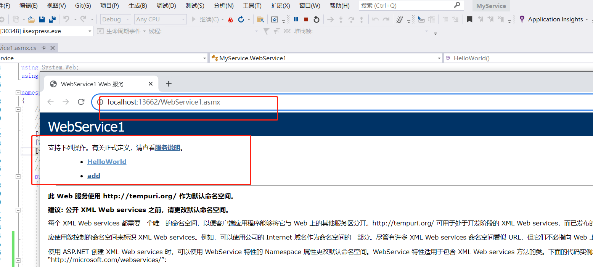This screenshot has height=267, width=593.
Task: Collapse the public method outlining box
Action: pyautogui.click(x=18, y=177)
